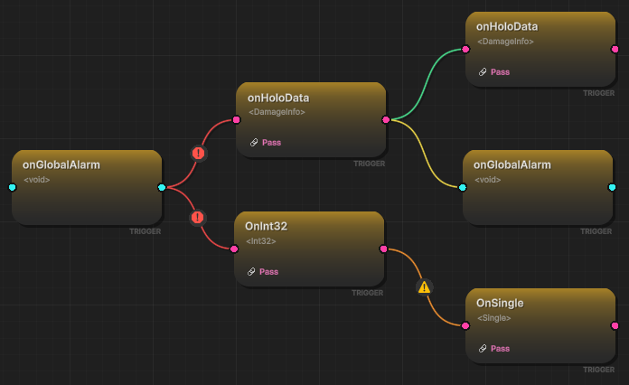Click the pink input port of the OnSingle node
This screenshot has width=629, height=385.
coord(465,325)
